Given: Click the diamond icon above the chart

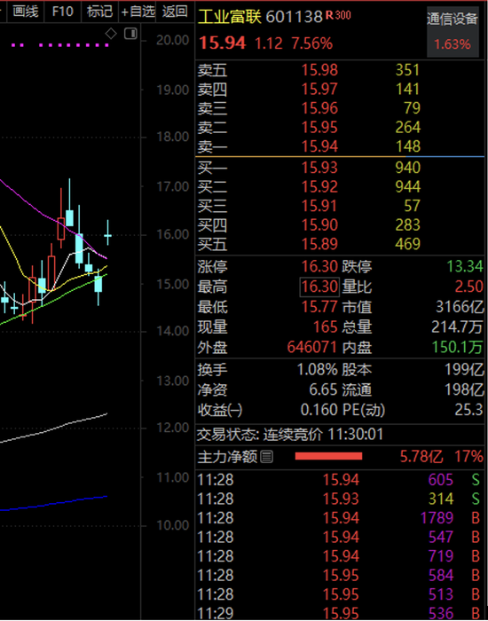Looking at the screenshot, I should 111,34.
